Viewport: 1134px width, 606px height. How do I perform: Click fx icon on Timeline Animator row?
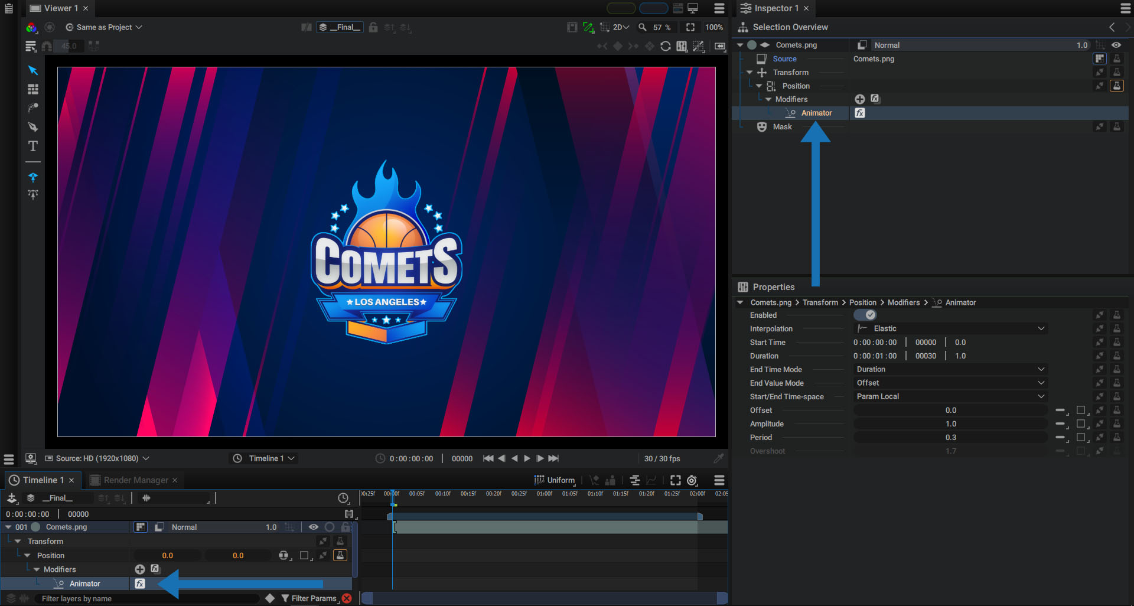tap(140, 584)
